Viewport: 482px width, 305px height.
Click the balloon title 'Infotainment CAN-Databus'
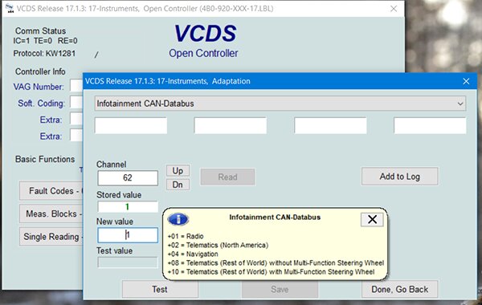(275, 218)
